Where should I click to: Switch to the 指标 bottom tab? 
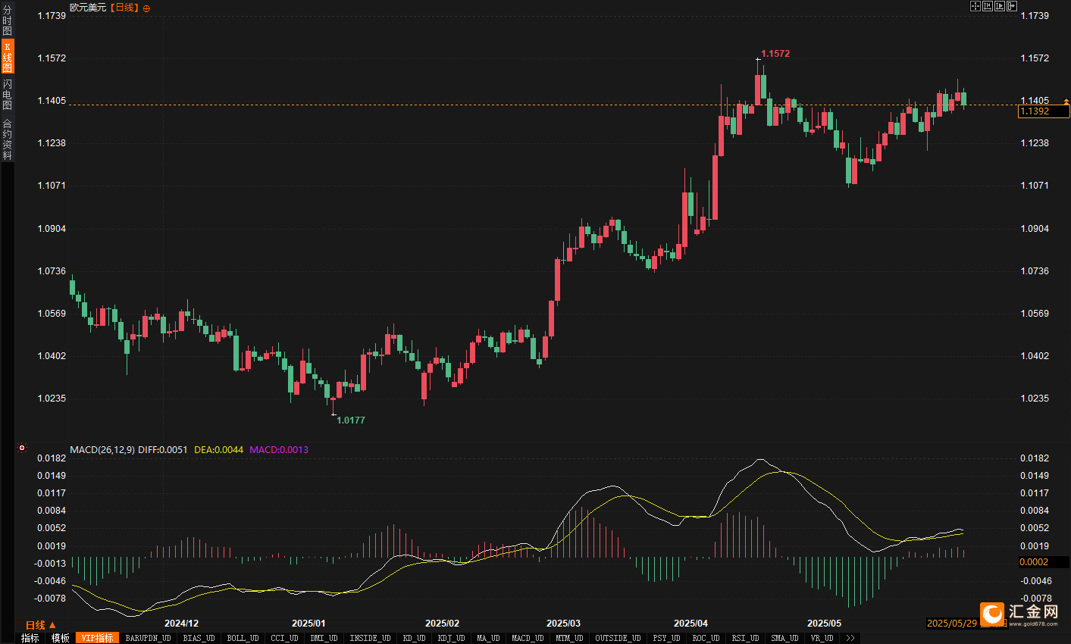pos(30,638)
